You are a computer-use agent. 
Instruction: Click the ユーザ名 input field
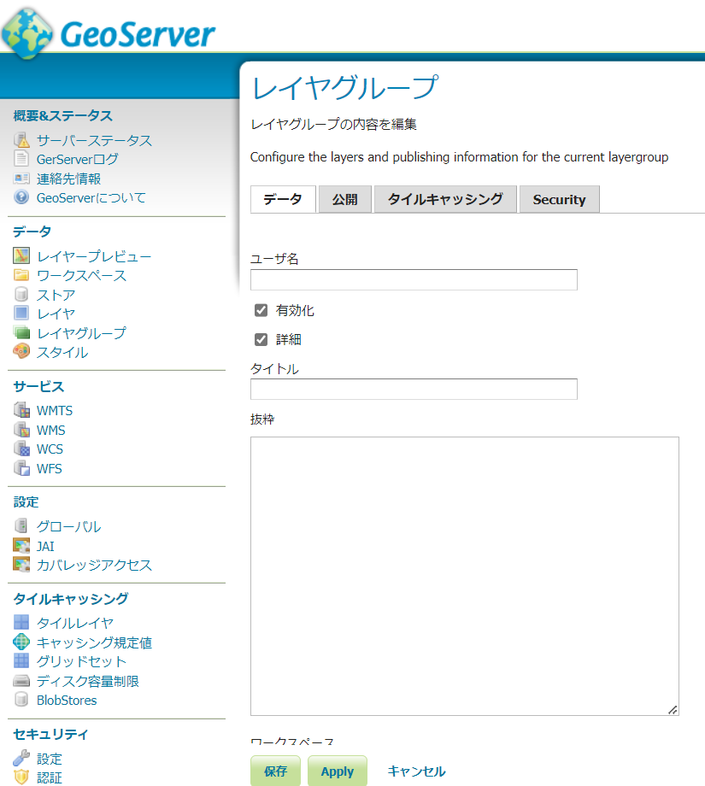click(x=414, y=279)
